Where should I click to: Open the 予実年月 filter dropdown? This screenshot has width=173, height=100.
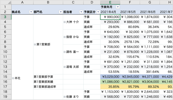[x=118, y=7]
